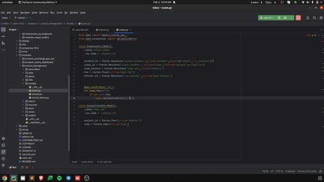This screenshot has width=324, height=182.
Task: Open the Odoo project dropdown
Action: 6,18
